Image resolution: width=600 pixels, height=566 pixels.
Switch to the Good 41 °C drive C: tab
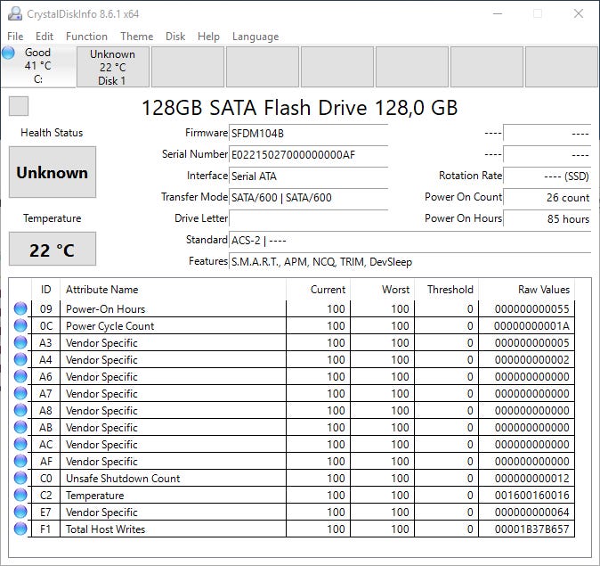(38, 66)
